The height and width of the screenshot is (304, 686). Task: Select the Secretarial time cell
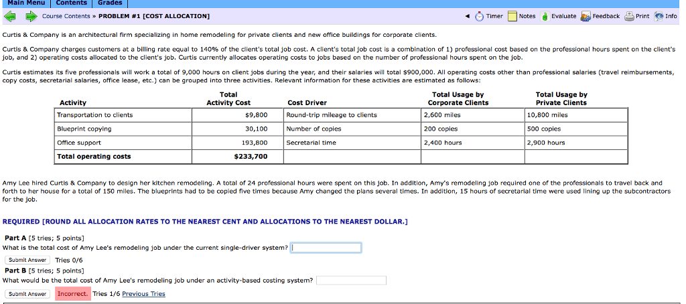click(352, 143)
